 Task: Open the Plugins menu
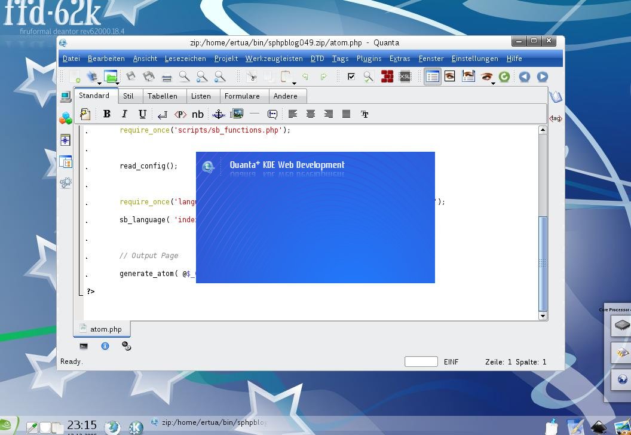click(369, 59)
